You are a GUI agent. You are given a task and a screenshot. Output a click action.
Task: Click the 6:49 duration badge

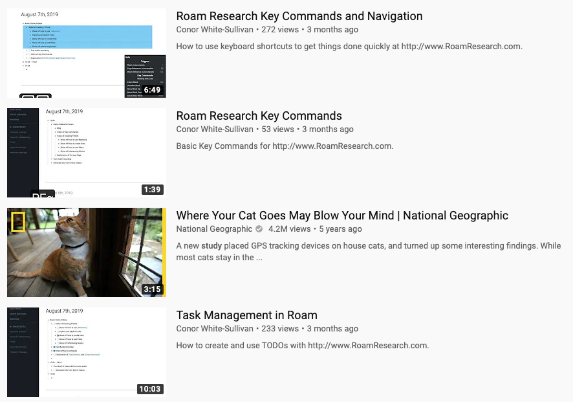coord(152,90)
